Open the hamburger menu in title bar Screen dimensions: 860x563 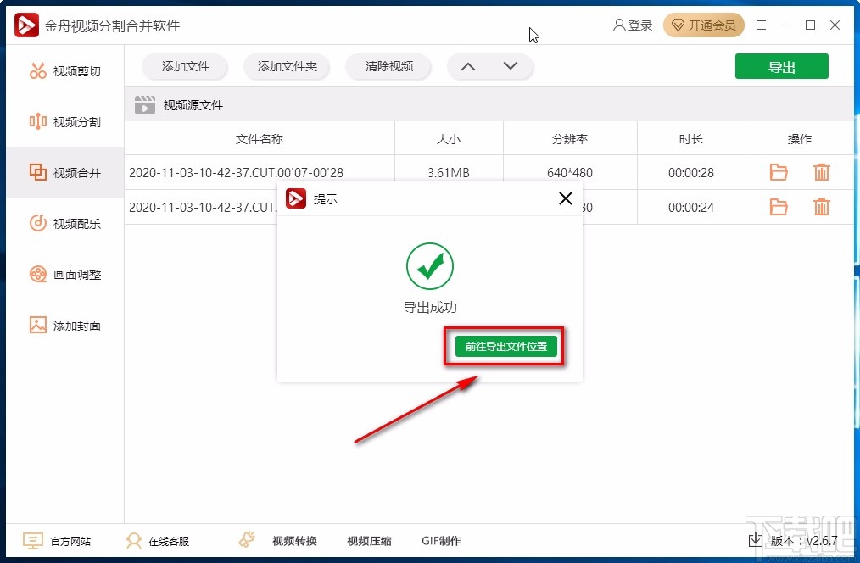pos(761,25)
